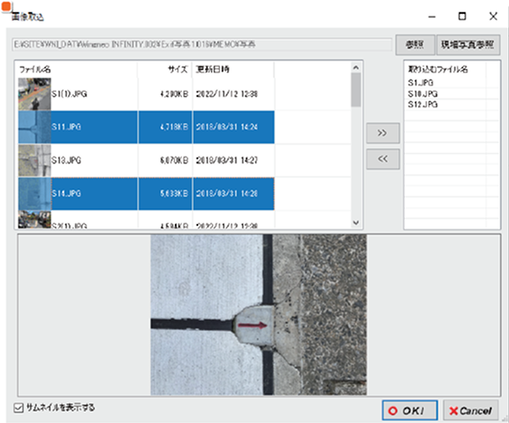Click the date cell 2022/11/12 12:38 for S1(1).JPG

click(x=227, y=94)
